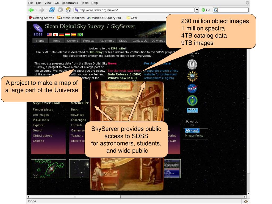
Task: Open the Visual Tools link
Action: coord(41,120)
